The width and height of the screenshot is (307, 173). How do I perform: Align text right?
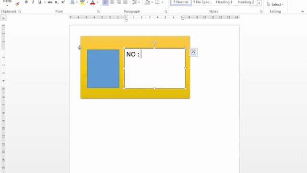pos(118,2)
